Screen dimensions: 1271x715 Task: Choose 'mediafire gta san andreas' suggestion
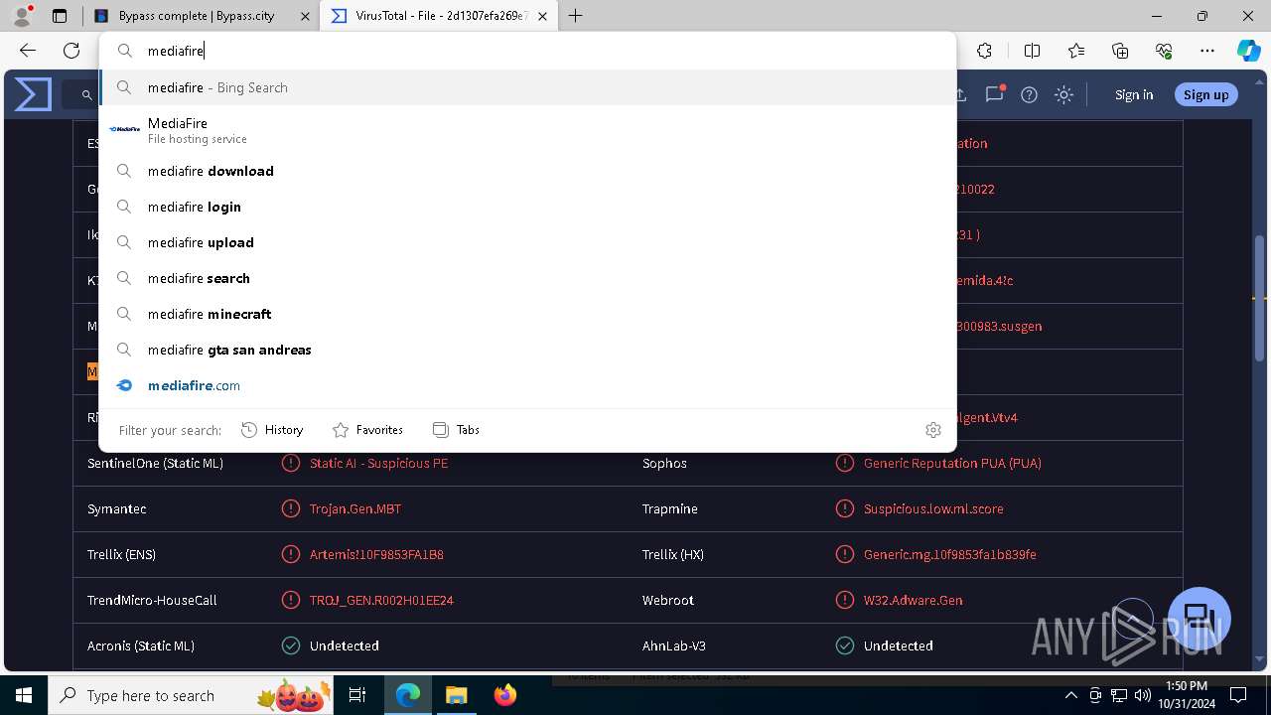(x=527, y=350)
